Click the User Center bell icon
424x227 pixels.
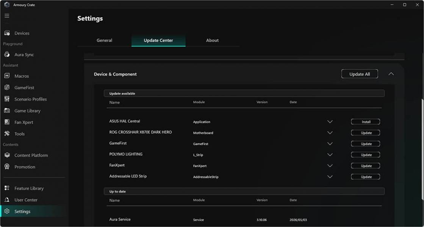(x=7, y=200)
